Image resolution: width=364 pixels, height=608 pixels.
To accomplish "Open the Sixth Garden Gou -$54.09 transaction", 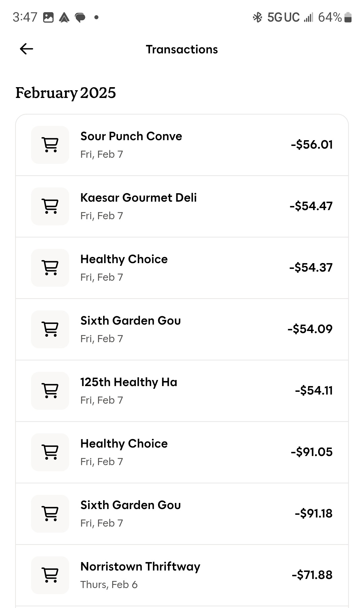I will pos(130,321).
